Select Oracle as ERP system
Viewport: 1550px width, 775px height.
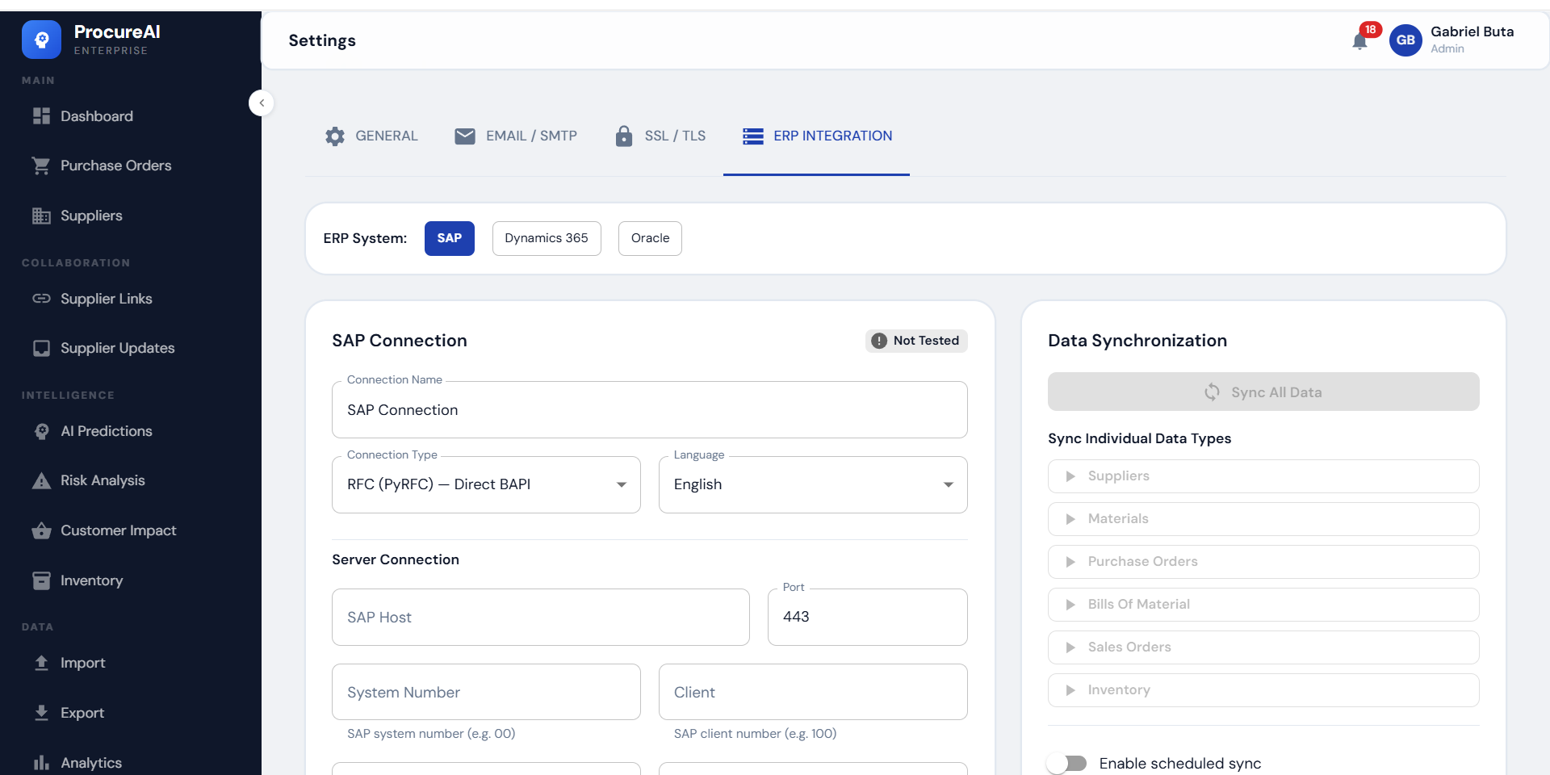[x=650, y=238]
